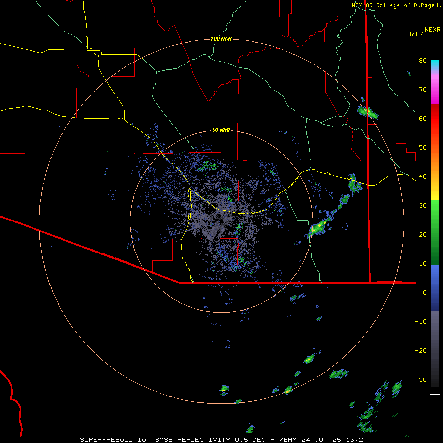Click the "10" value on the dBZ scale
The height and width of the screenshot is (443, 443).
(423, 264)
